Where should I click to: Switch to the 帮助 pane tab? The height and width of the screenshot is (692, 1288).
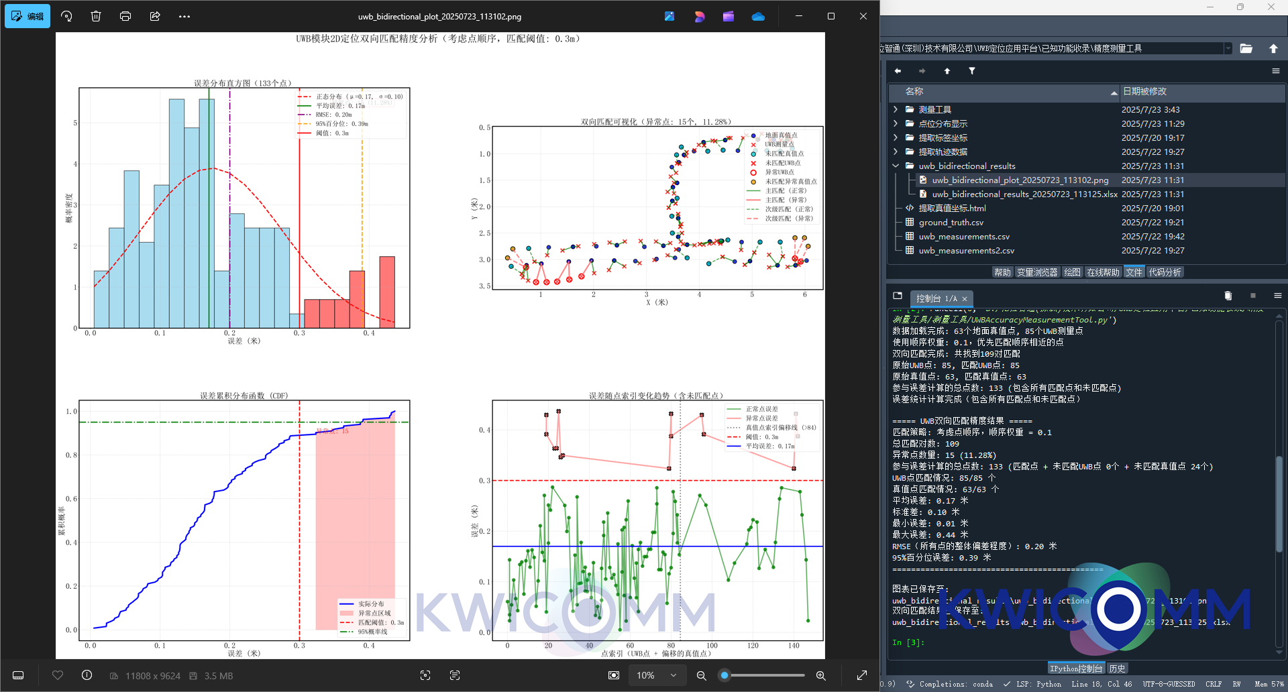1002,272
